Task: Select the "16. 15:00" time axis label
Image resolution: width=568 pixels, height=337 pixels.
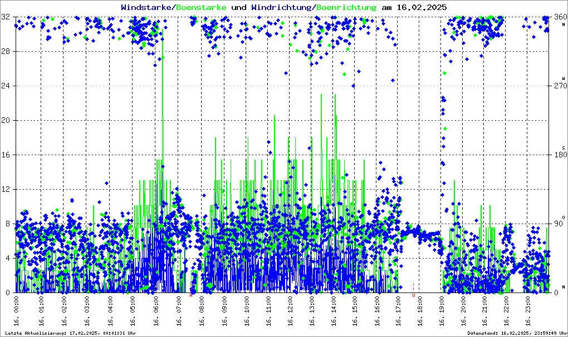Action: click(x=355, y=311)
